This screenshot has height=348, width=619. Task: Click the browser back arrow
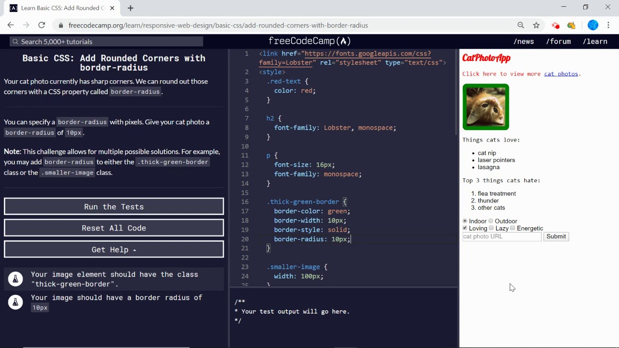click(x=11, y=25)
